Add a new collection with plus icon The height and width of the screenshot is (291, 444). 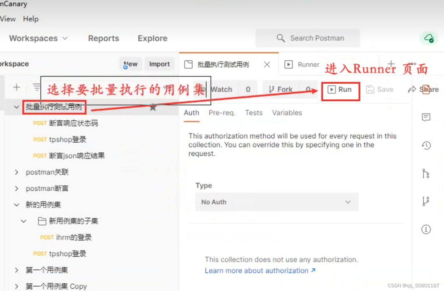pos(16,87)
